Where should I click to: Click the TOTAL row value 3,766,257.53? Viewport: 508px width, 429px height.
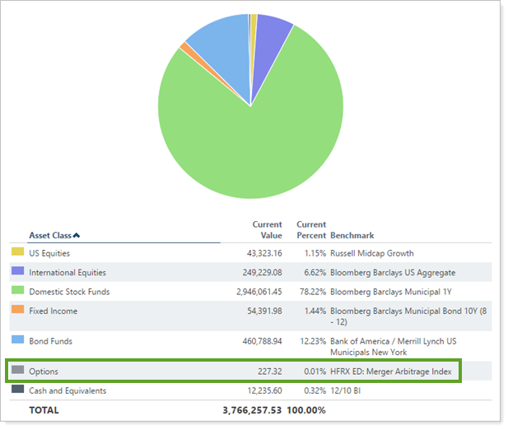pyautogui.click(x=252, y=408)
